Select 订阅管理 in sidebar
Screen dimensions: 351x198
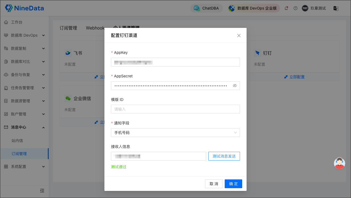pyautogui.click(x=24, y=154)
